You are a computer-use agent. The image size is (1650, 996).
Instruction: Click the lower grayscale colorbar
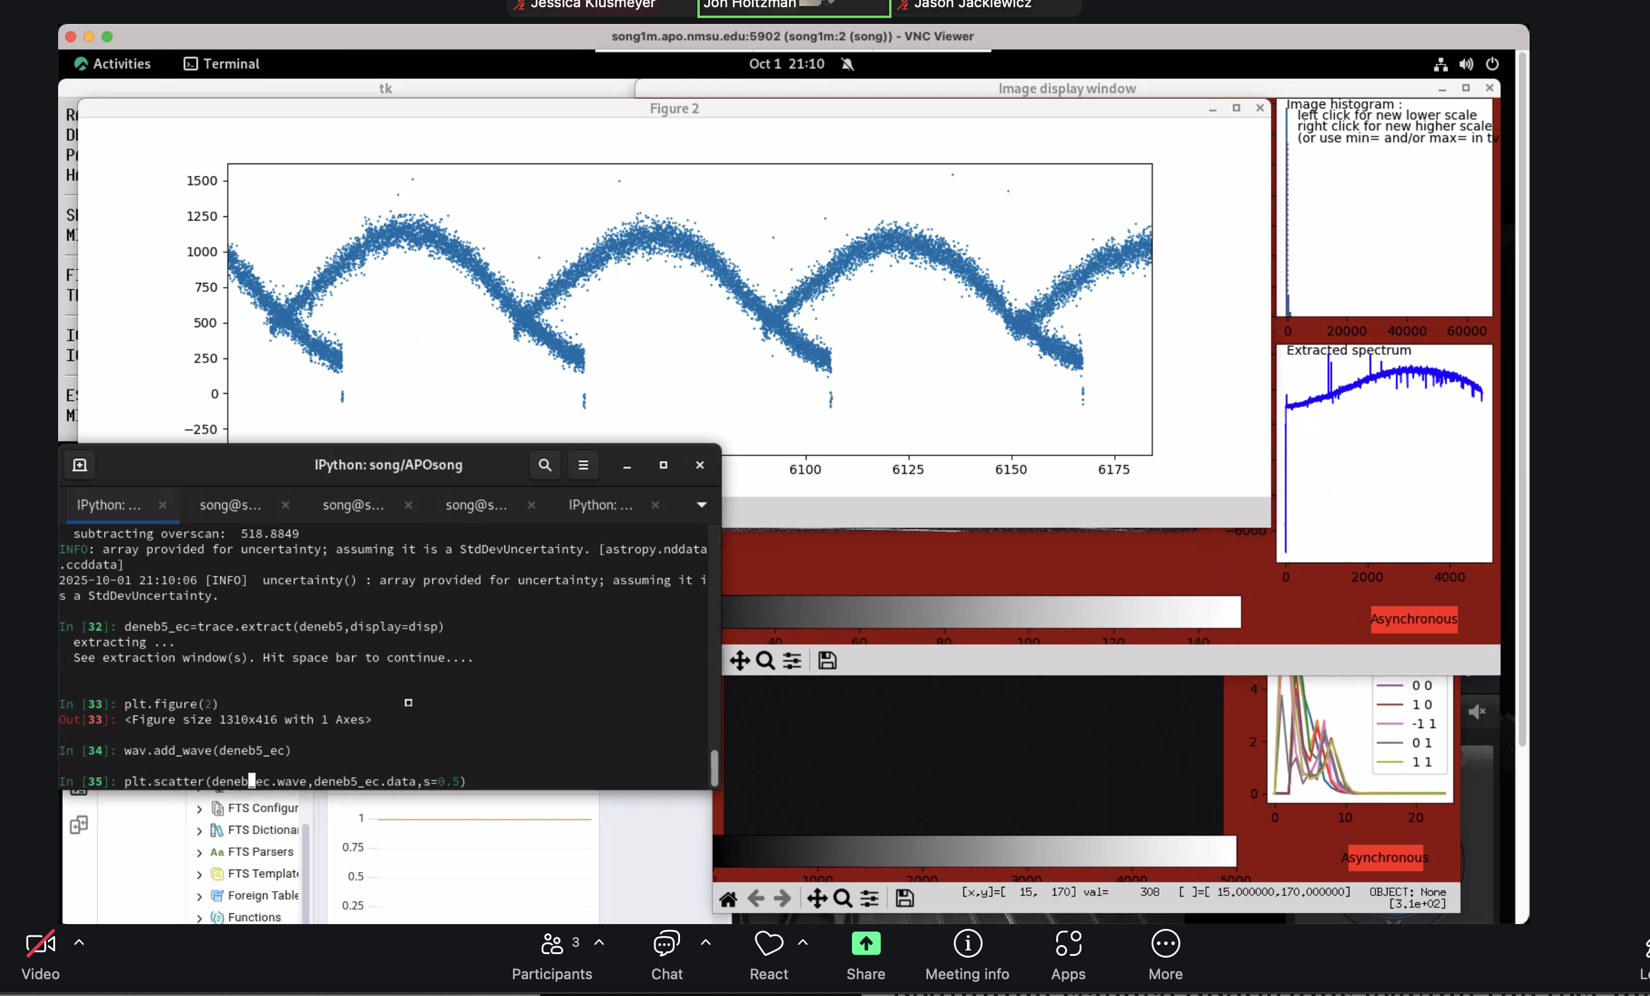(x=974, y=852)
